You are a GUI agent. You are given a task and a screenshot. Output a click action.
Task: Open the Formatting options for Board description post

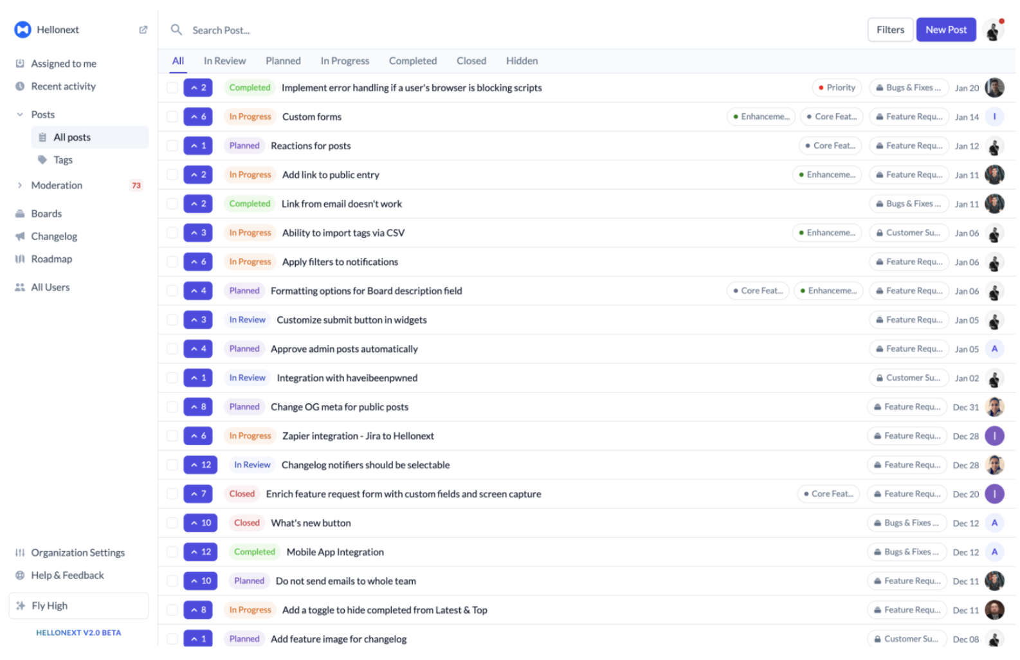point(366,291)
